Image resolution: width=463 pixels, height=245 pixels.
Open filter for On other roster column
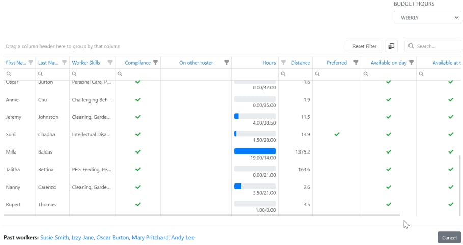coord(227,63)
